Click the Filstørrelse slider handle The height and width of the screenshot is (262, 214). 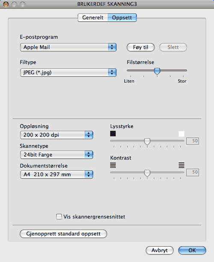coord(157,71)
